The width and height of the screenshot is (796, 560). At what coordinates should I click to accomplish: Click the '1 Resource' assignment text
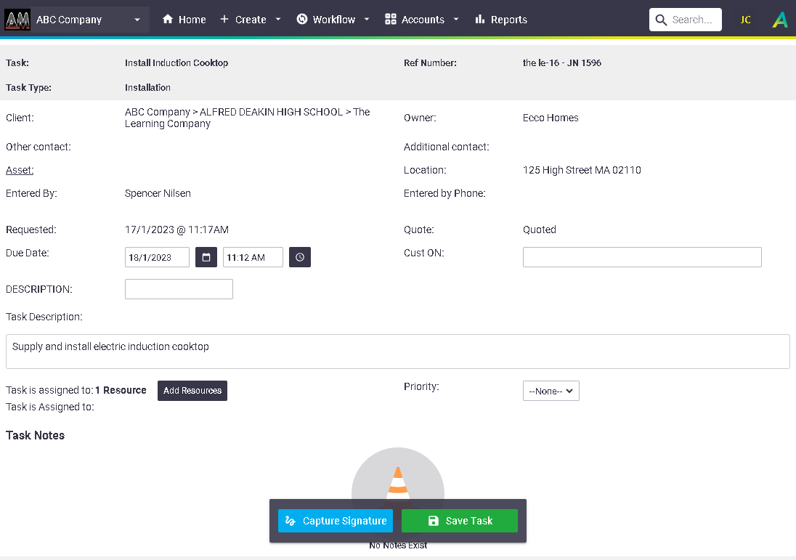coord(121,390)
